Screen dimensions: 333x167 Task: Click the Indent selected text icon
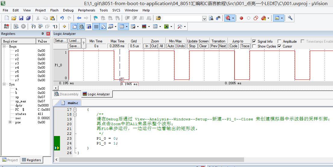click(x=127, y=18)
